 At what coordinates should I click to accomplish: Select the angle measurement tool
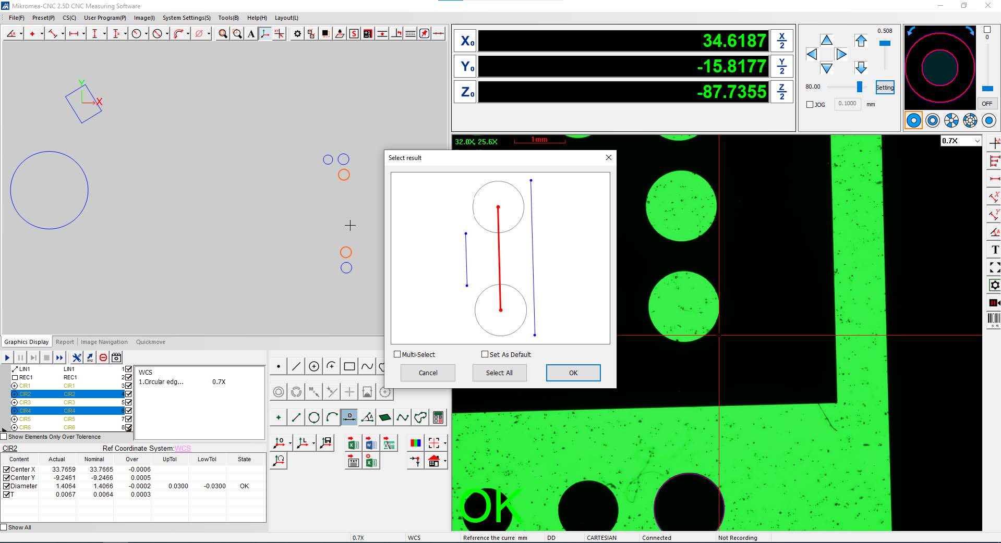tap(11, 33)
